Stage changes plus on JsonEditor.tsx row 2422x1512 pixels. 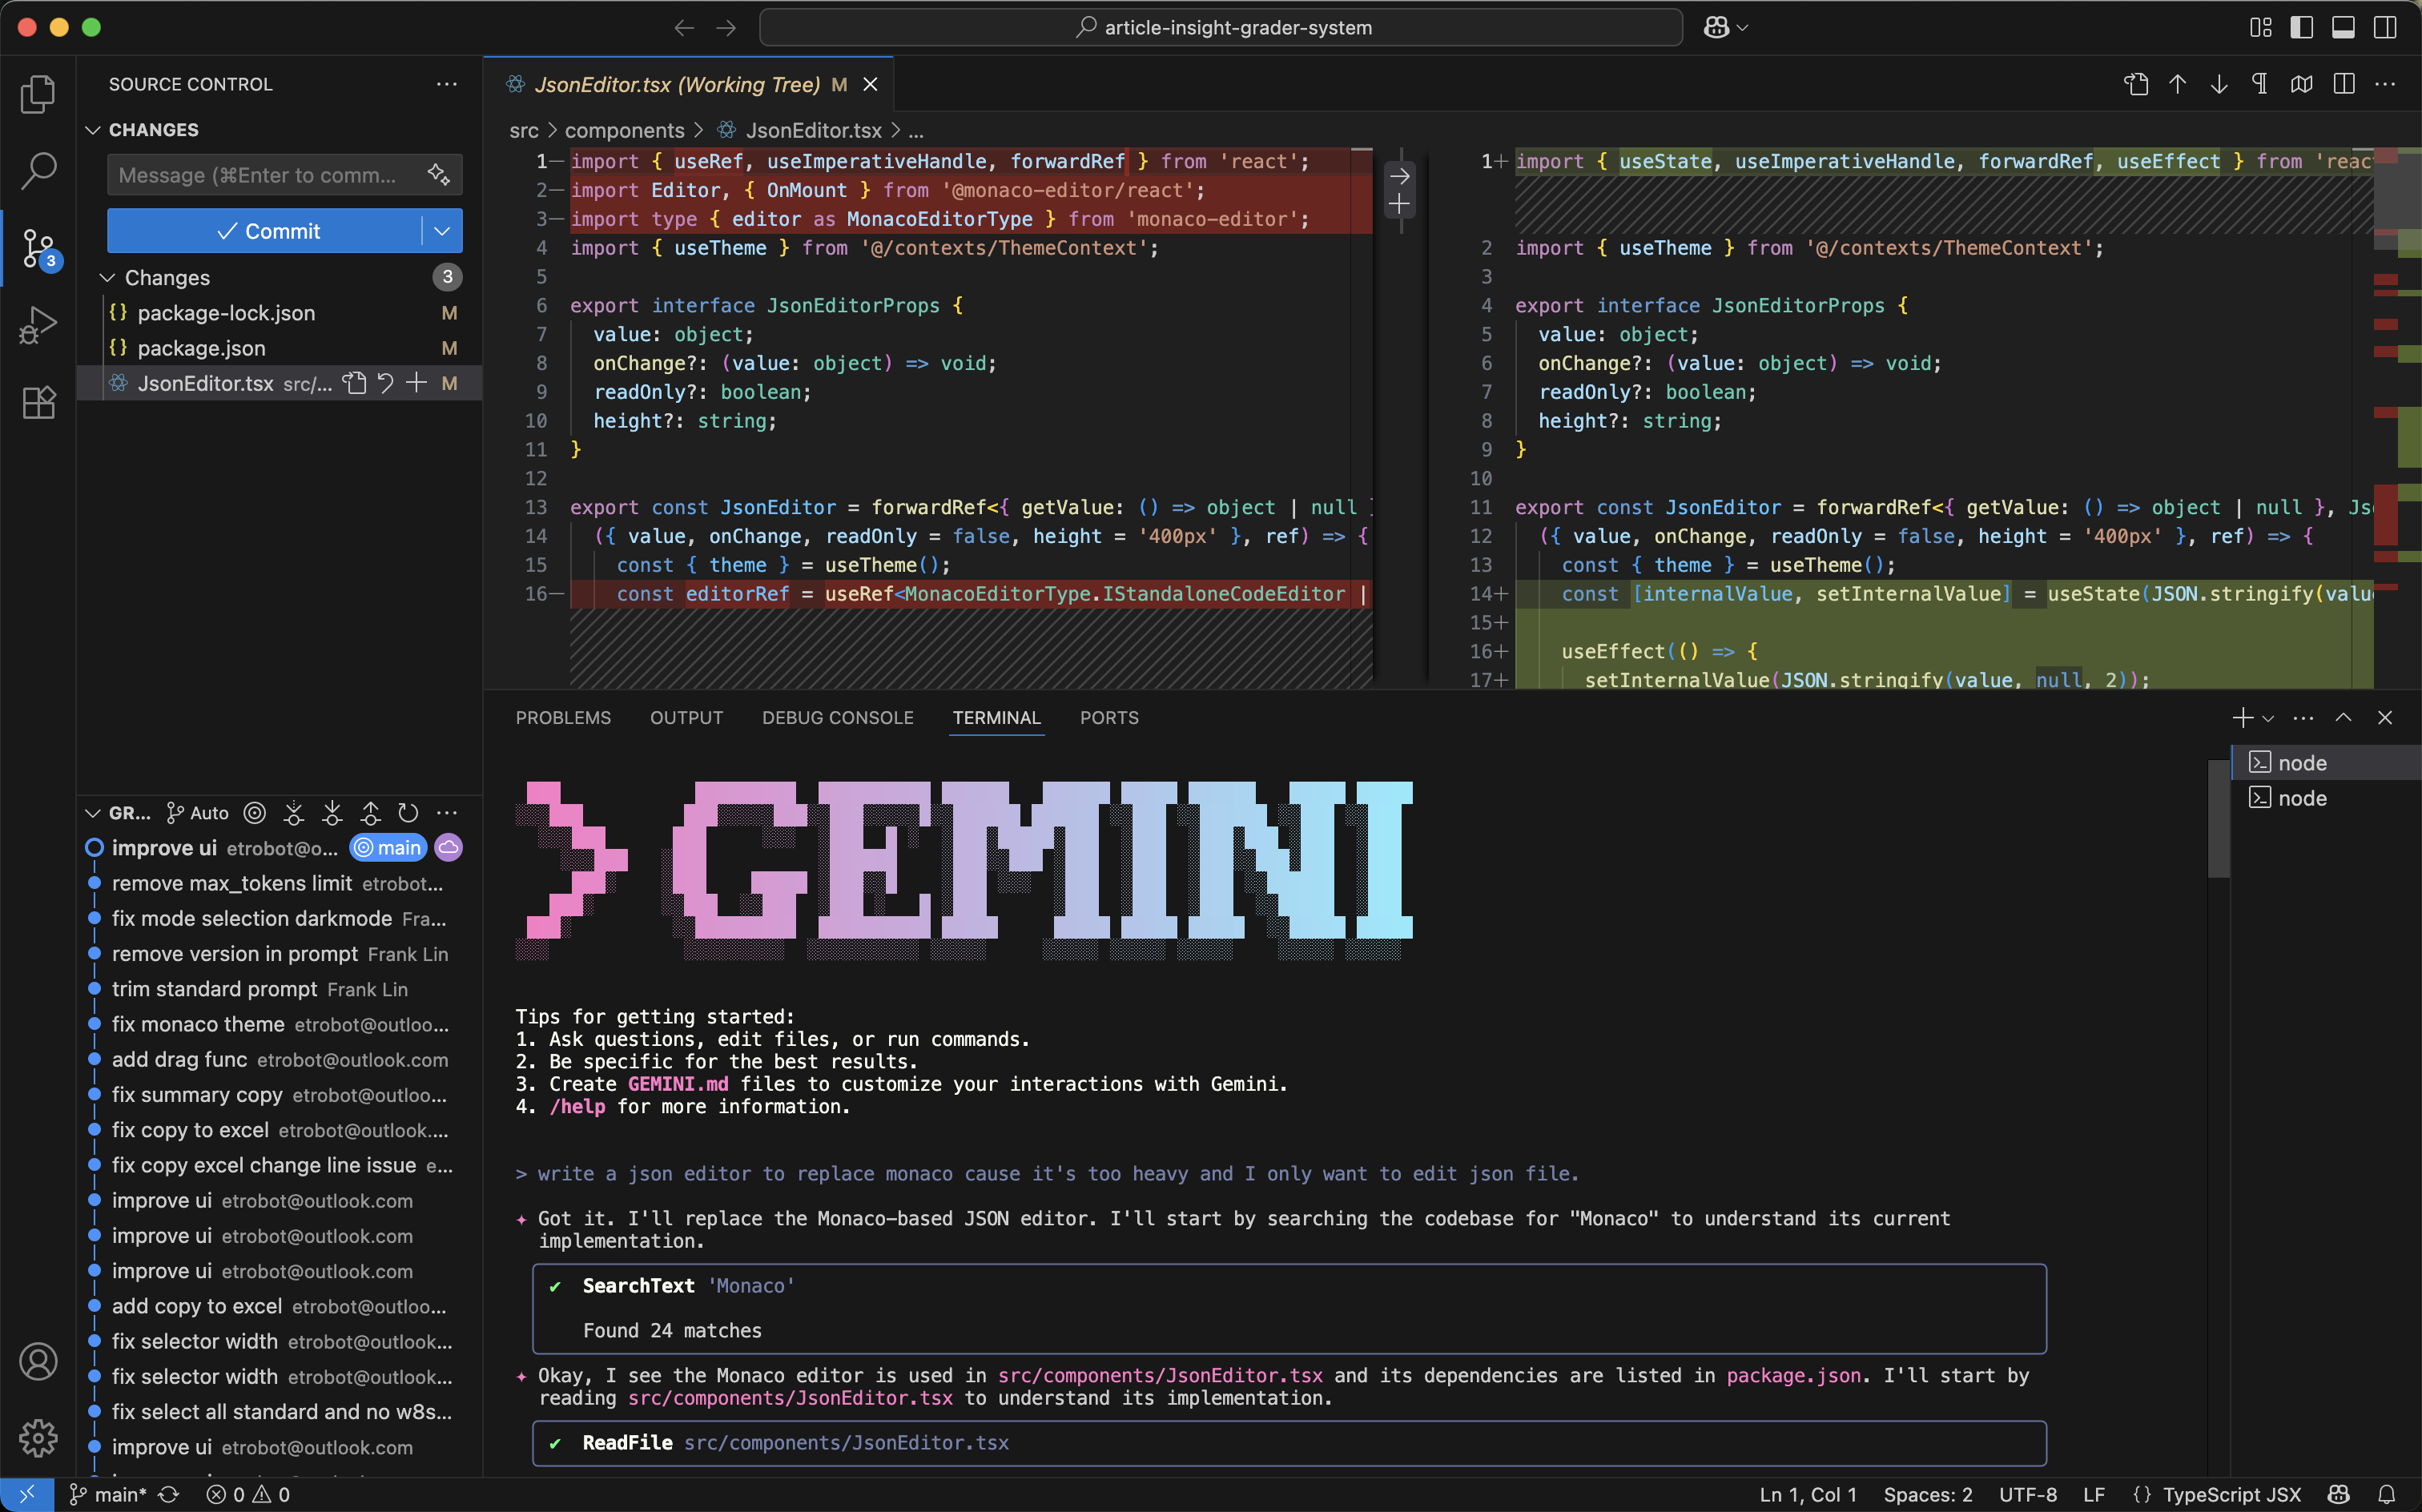tap(416, 383)
